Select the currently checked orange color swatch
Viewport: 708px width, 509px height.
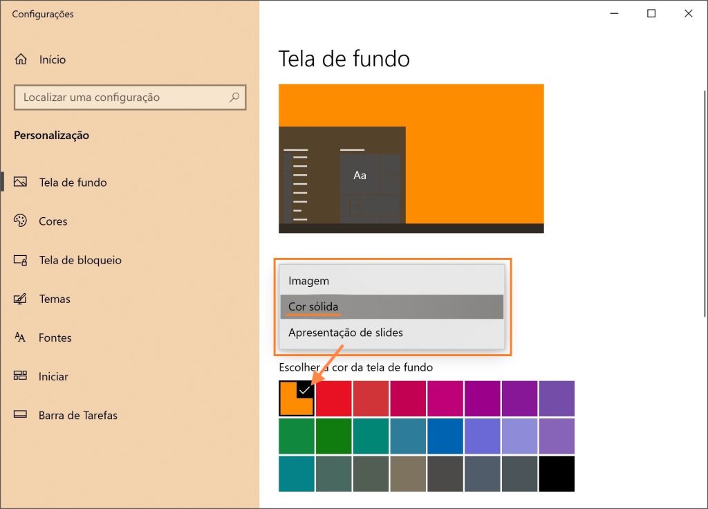coord(295,398)
